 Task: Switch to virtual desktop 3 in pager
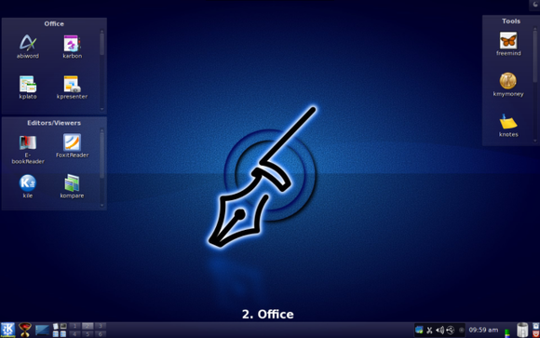101,326
